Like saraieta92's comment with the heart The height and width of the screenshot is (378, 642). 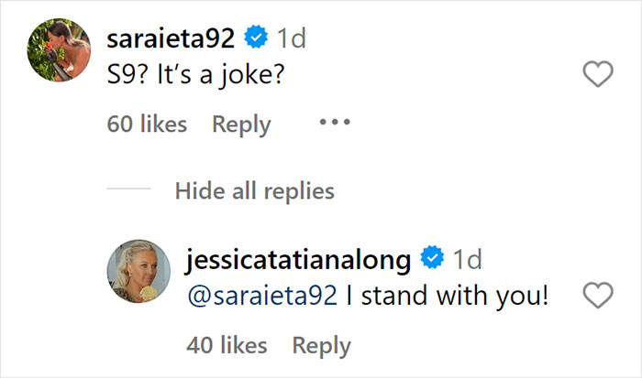coord(598,75)
